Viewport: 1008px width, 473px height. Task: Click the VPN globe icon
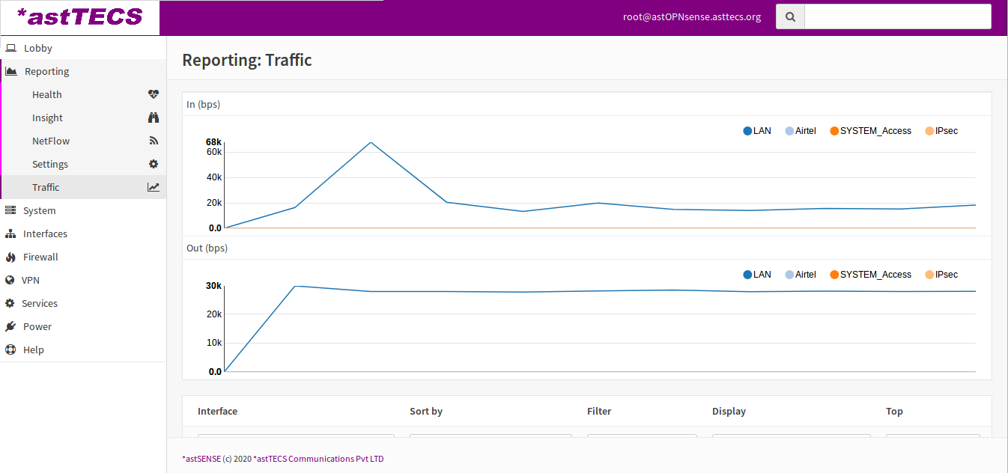tap(10, 280)
